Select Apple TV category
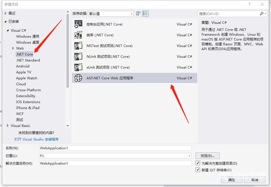 [24, 72]
